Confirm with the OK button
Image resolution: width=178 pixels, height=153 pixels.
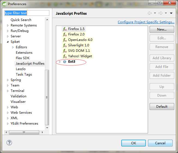click(134, 143)
